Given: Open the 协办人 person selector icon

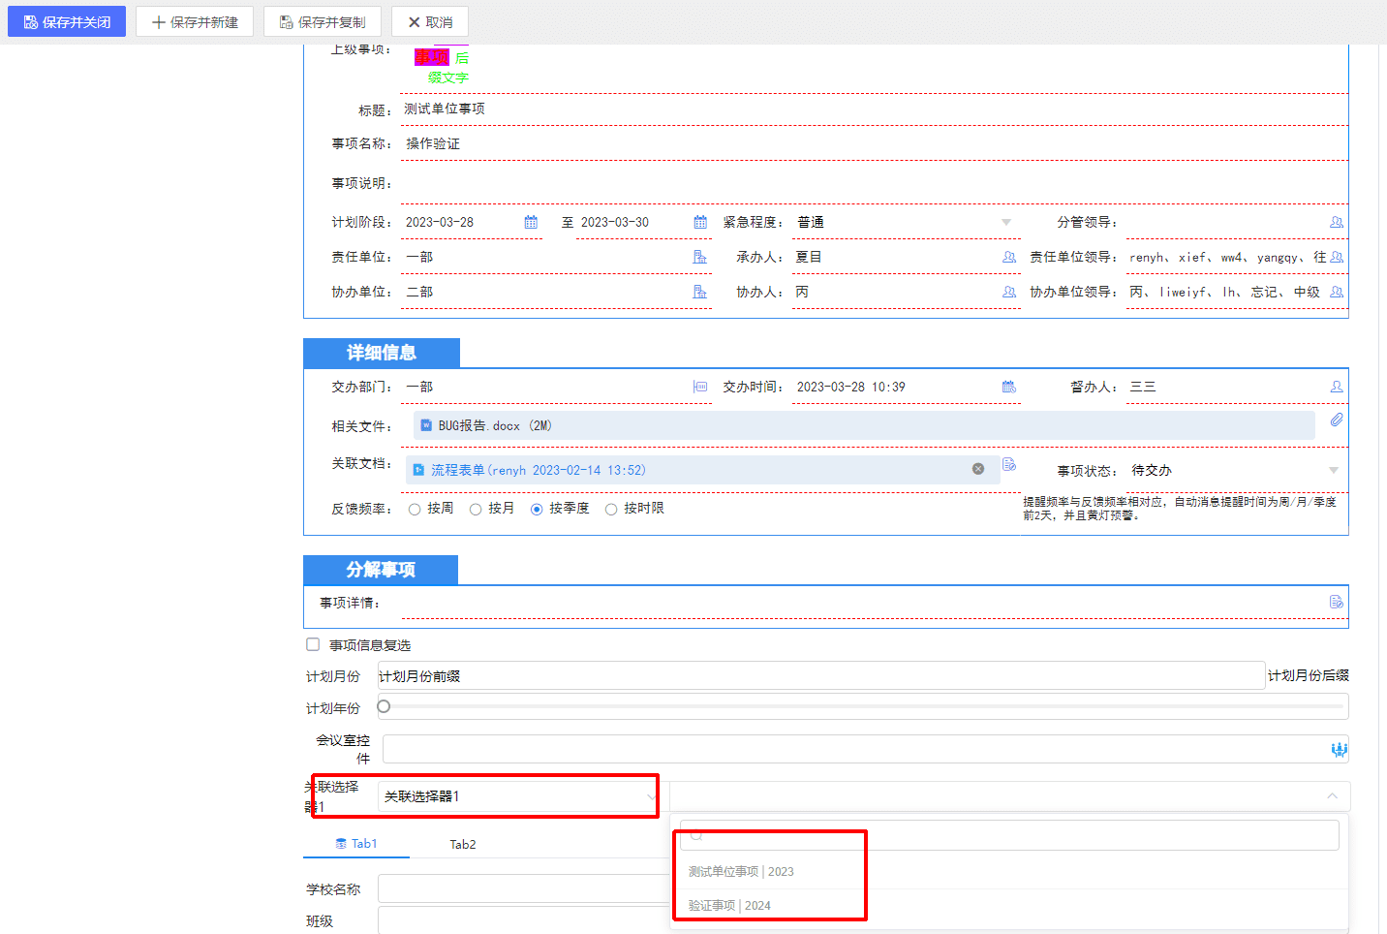Looking at the screenshot, I should click(1009, 292).
